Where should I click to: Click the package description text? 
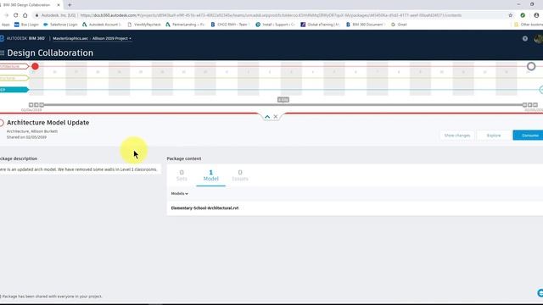[78, 169]
